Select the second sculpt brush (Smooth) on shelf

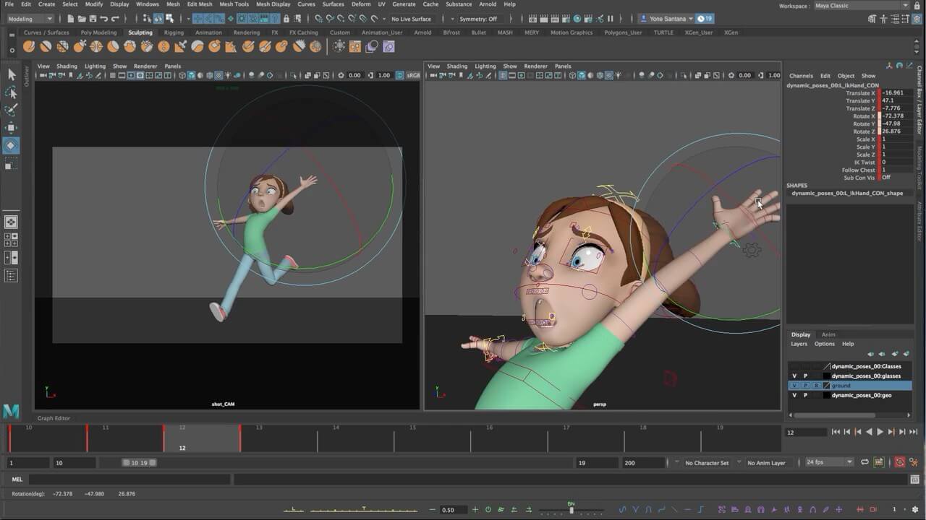click(46, 46)
